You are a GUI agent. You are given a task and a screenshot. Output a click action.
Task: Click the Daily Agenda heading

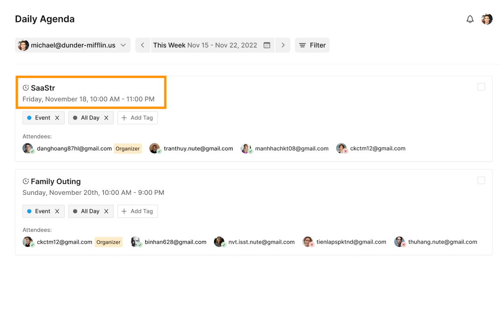point(45,19)
